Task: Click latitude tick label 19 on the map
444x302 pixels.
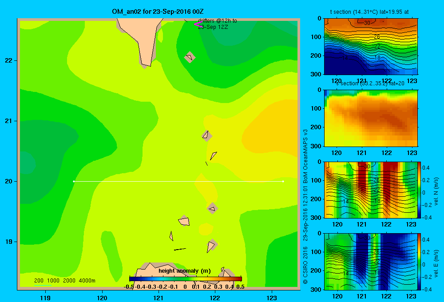Action: pos(9,242)
